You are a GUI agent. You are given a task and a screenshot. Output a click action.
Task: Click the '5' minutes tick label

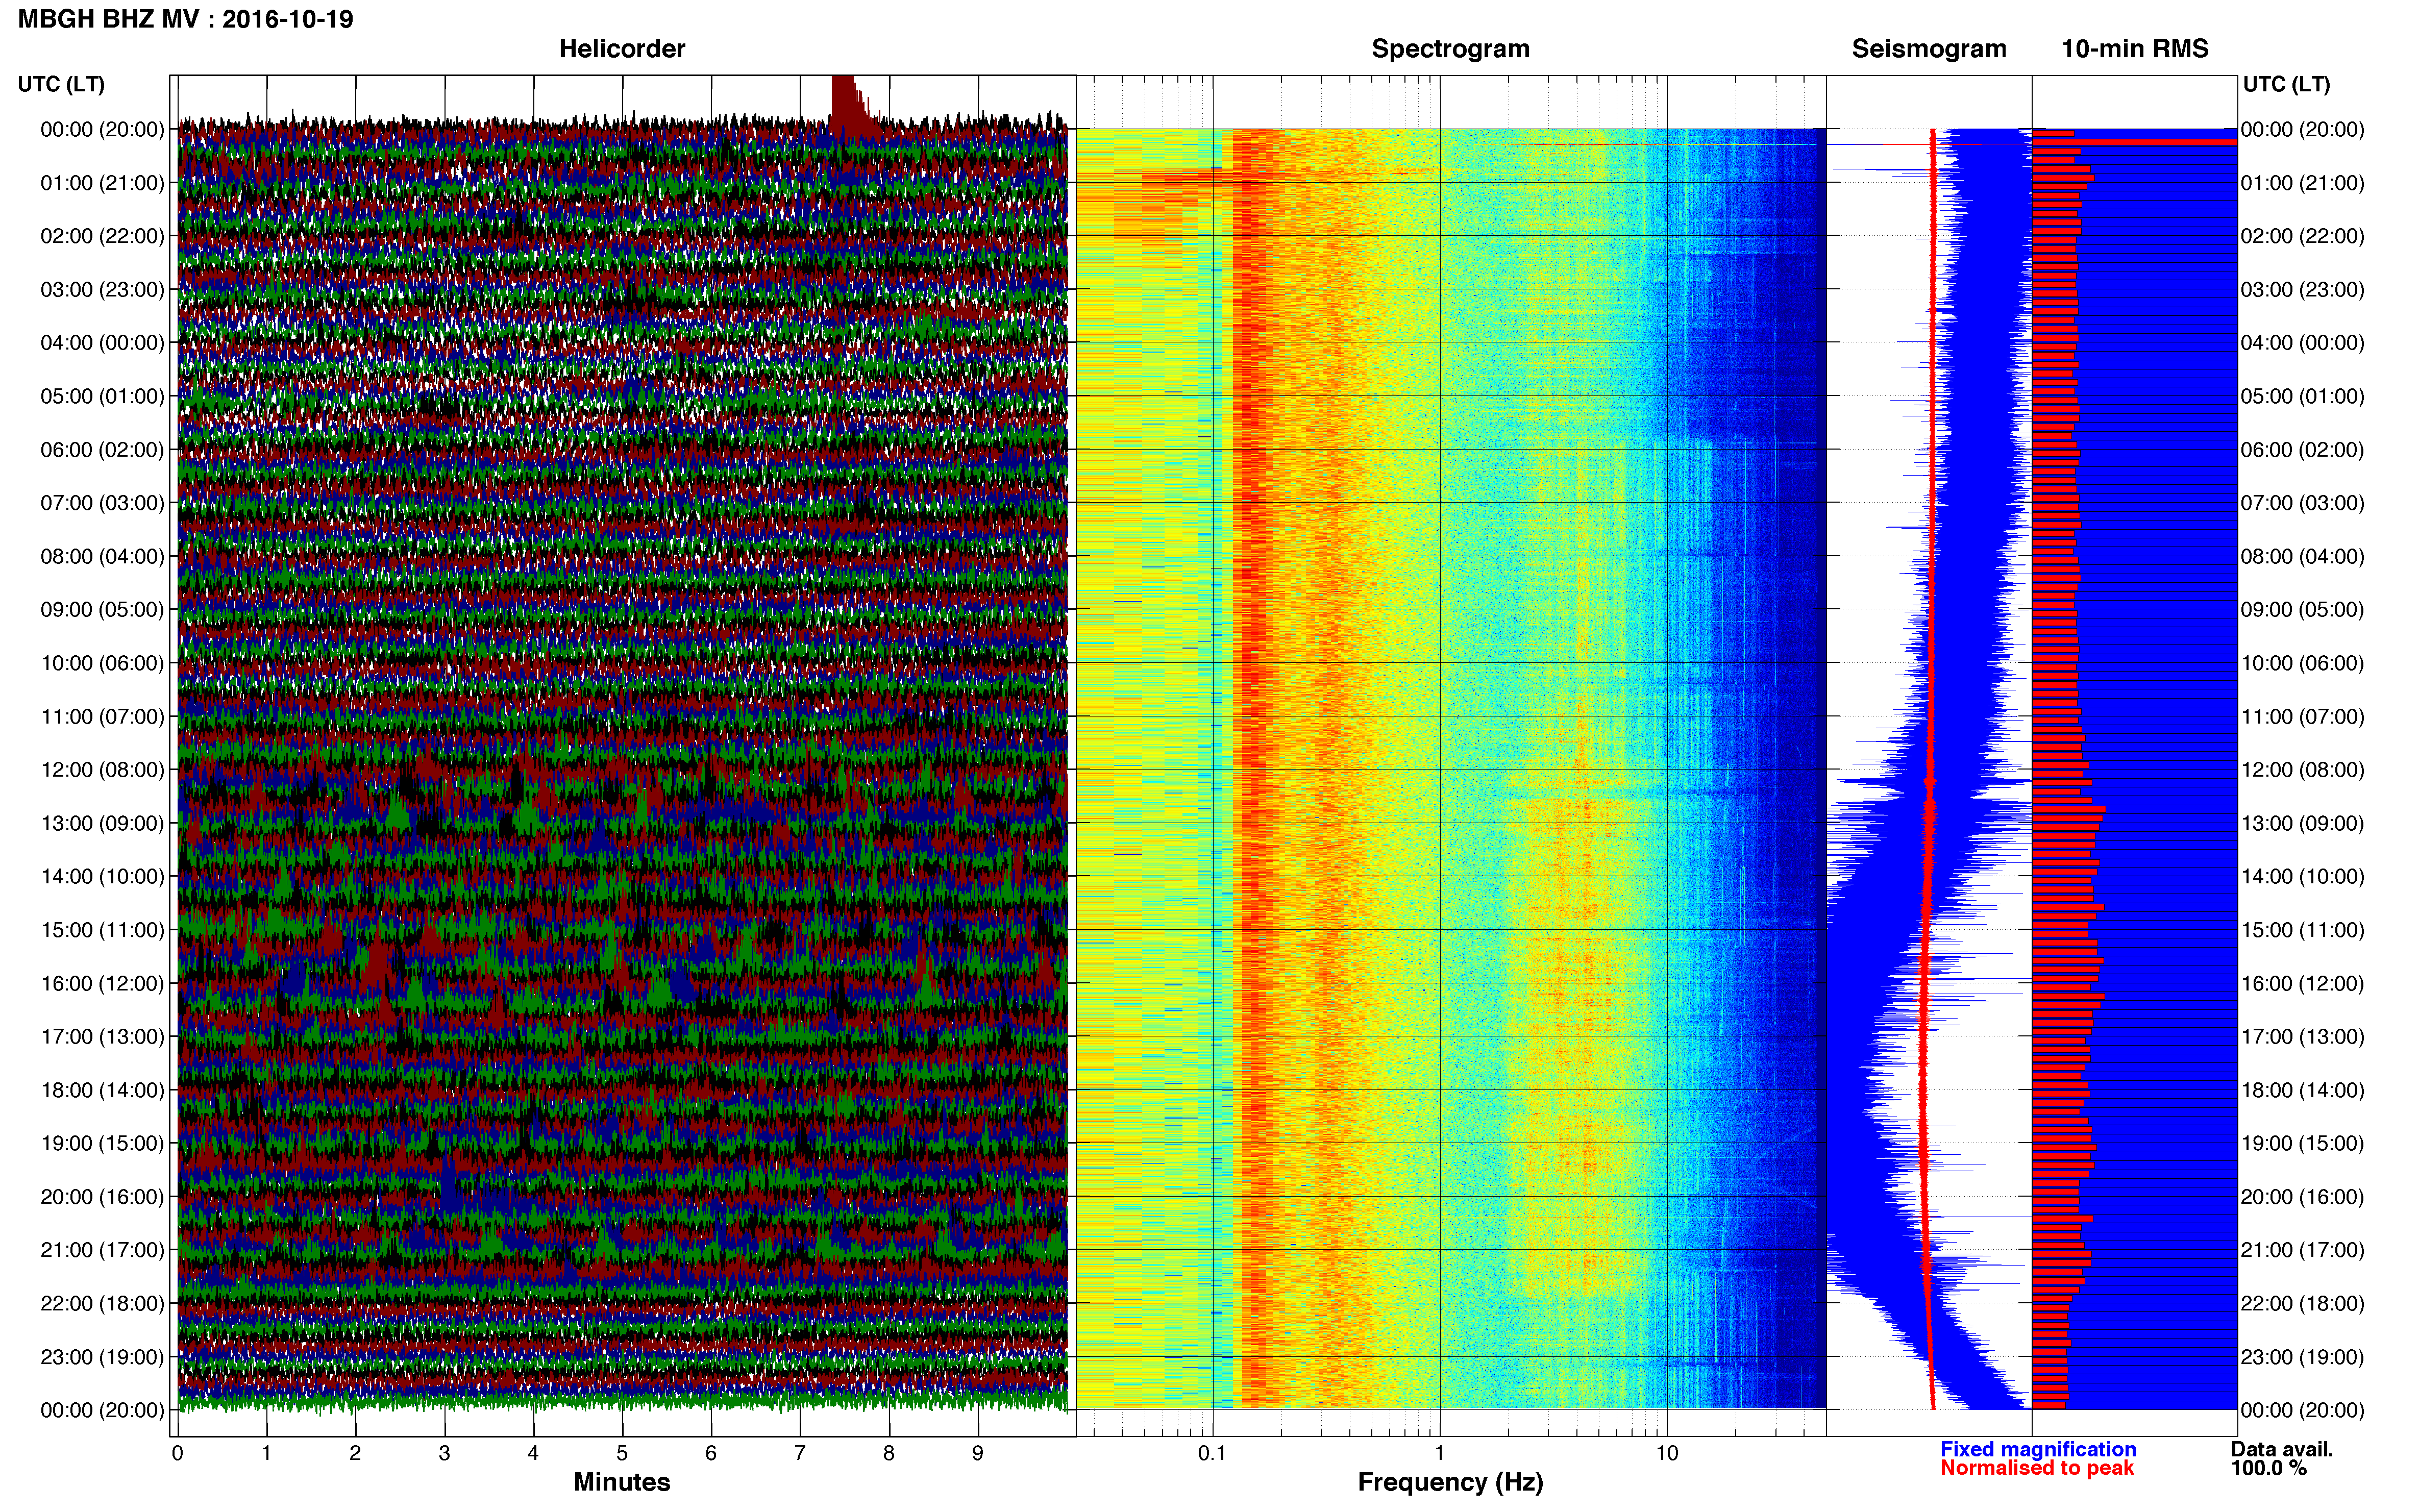coord(622,1453)
